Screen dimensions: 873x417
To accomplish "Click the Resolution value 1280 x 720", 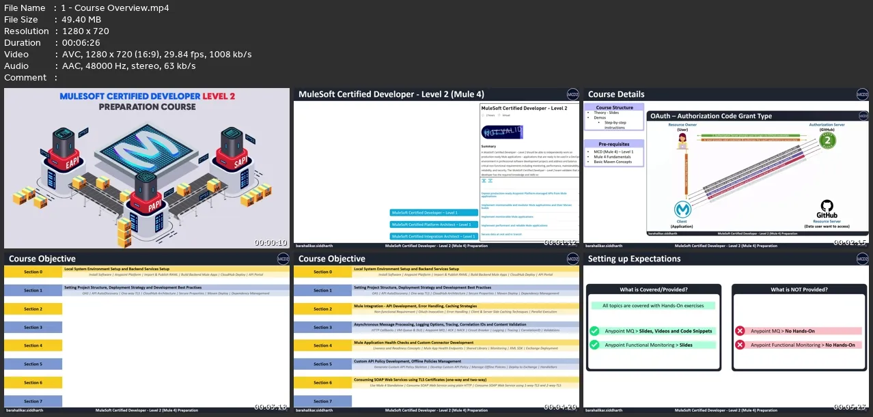I will (85, 31).
